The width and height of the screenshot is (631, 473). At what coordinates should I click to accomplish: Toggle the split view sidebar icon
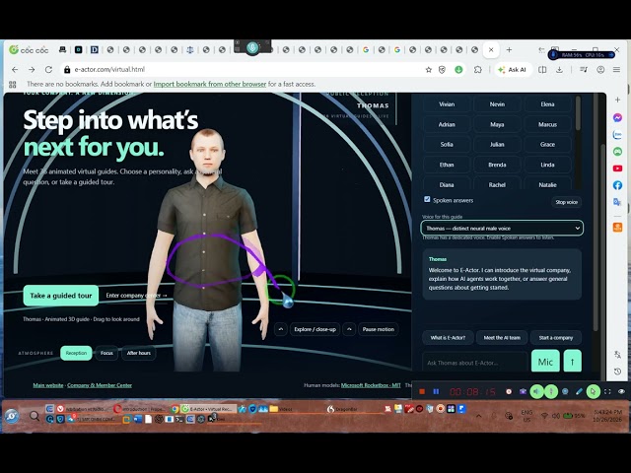[x=542, y=70]
